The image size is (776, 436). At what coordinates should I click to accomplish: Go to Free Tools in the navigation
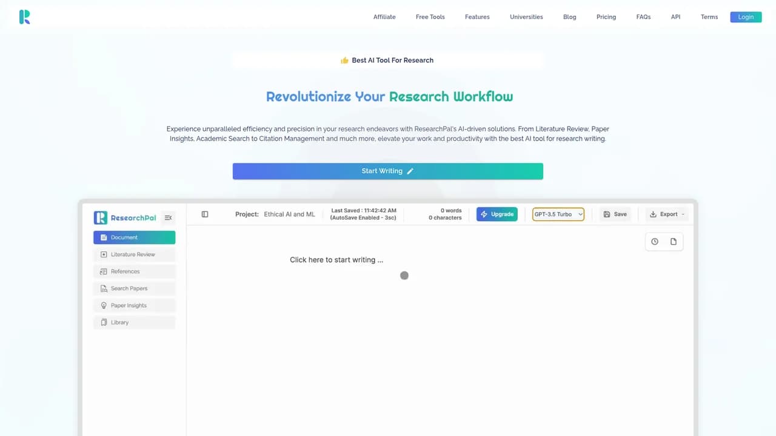pyautogui.click(x=430, y=17)
